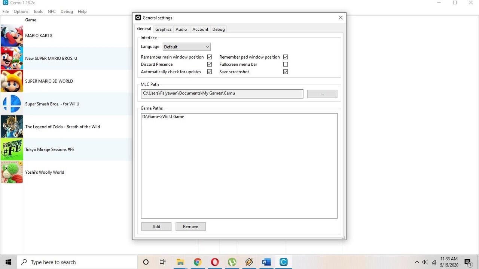Select Yoshi's Woolly World title text

pos(45,172)
